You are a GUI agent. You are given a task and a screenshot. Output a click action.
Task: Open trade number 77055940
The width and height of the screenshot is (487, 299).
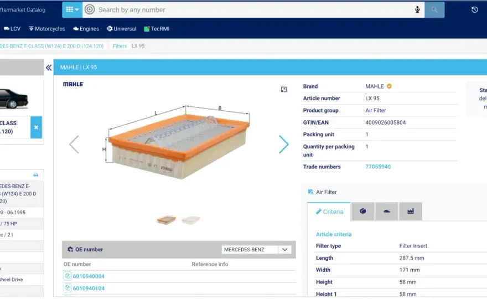[378, 167]
